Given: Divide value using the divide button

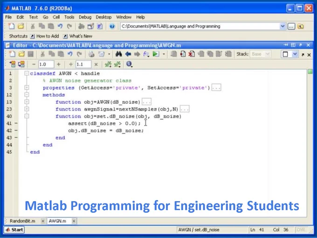Looking at the screenshot, I should (71, 64).
